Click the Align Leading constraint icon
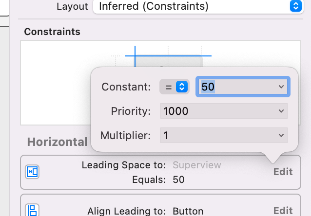The height and width of the screenshot is (216, 311). pos(32,211)
